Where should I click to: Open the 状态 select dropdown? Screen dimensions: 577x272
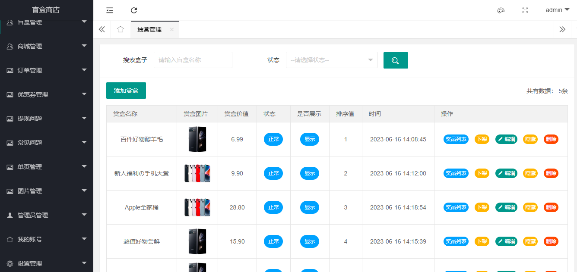pyautogui.click(x=331, y=60)
